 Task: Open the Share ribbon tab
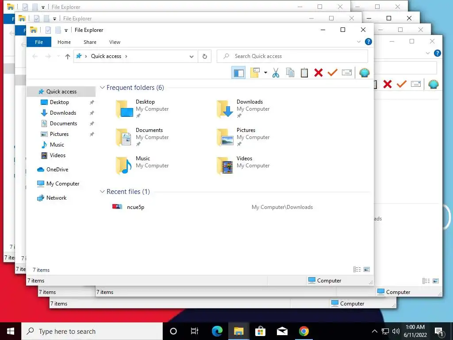point(90,42)
